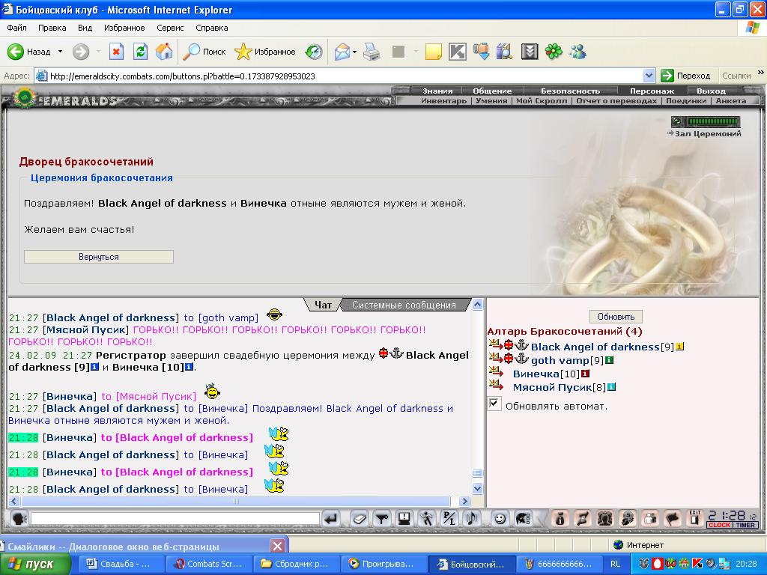Click the green HP bar above Зал Церемоний
Viewport: 767px width, 575px height.
tap(713, 121)
